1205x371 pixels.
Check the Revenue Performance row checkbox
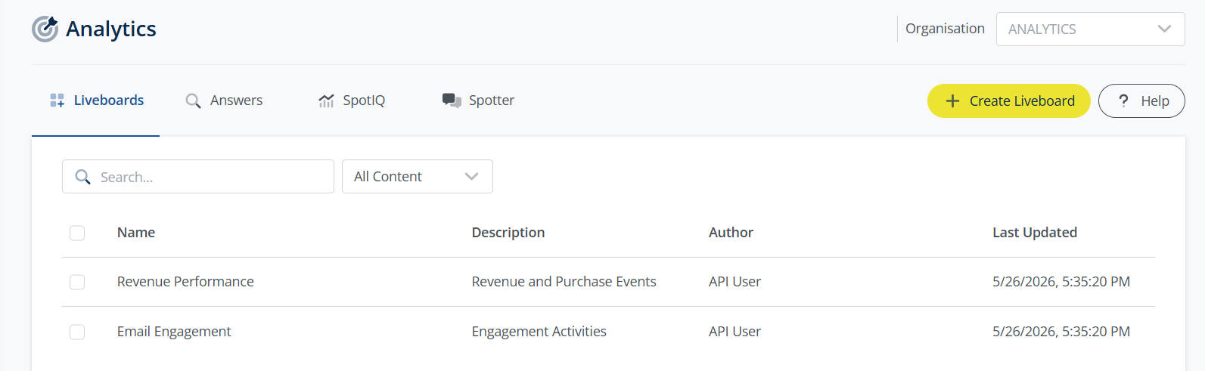77,282
